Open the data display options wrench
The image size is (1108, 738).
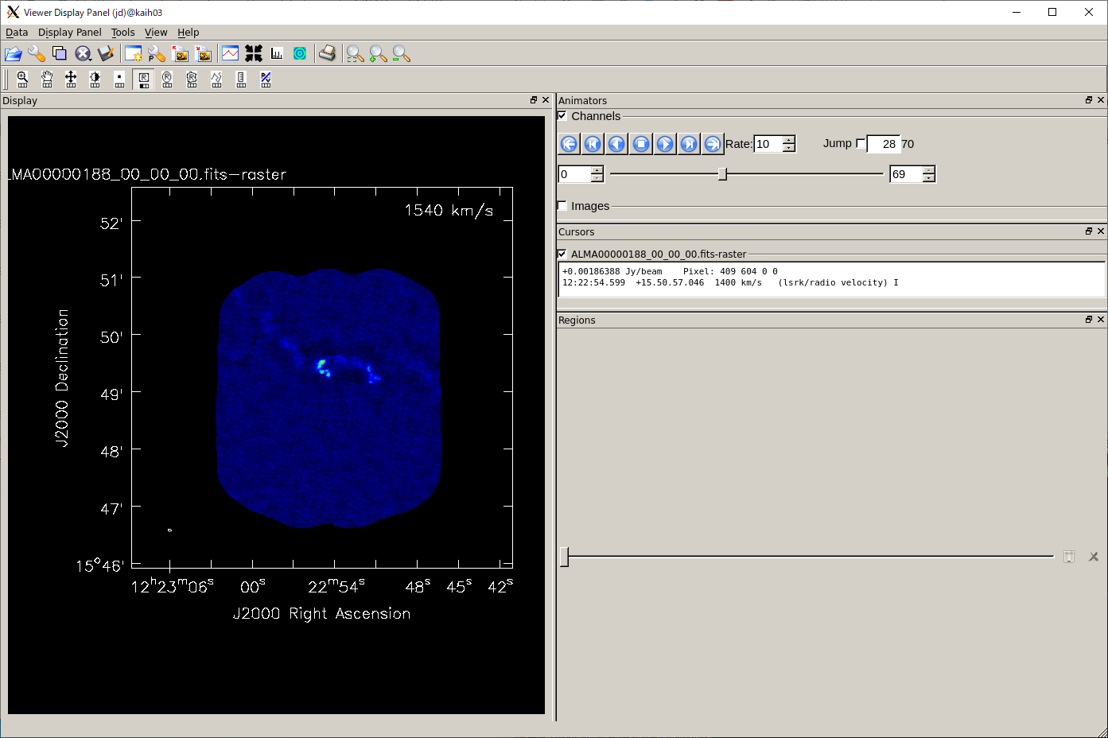[x=37, y=53]
